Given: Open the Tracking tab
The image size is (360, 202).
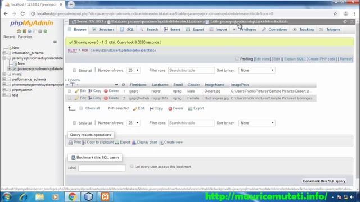Looking at the screenshot, I should point(303,30).
